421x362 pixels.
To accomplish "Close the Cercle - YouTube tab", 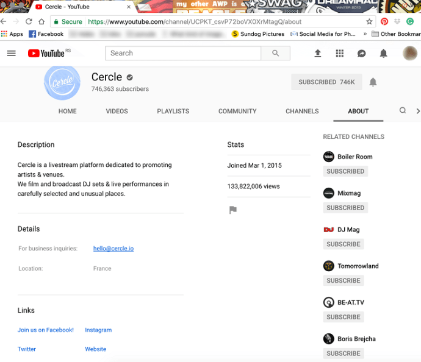I will pos(129,7).
